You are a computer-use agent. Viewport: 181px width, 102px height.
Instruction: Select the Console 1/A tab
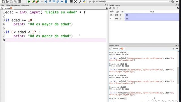click(117, 49)
